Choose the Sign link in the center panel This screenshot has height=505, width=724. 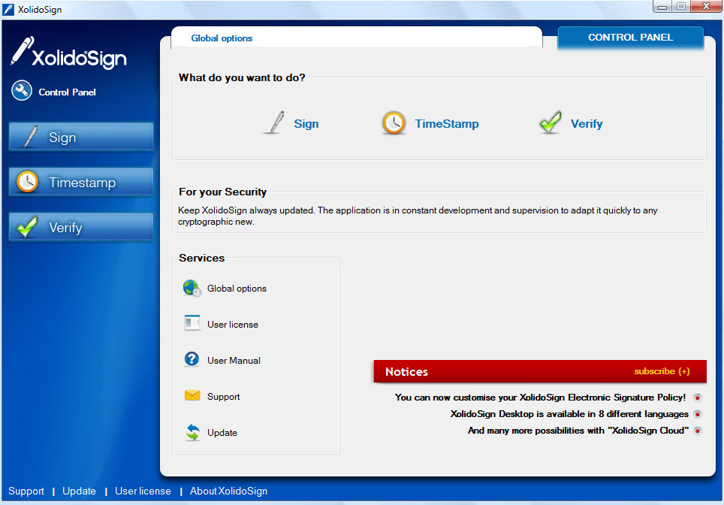click(306, 124)
